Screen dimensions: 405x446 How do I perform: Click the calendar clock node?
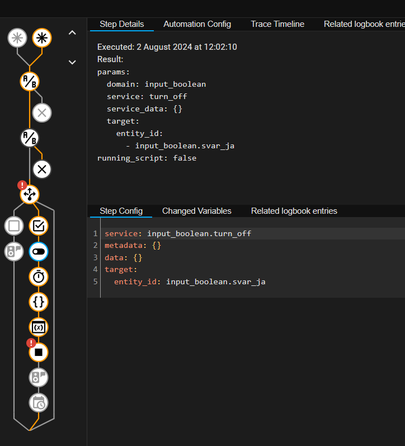click(39, 402)
